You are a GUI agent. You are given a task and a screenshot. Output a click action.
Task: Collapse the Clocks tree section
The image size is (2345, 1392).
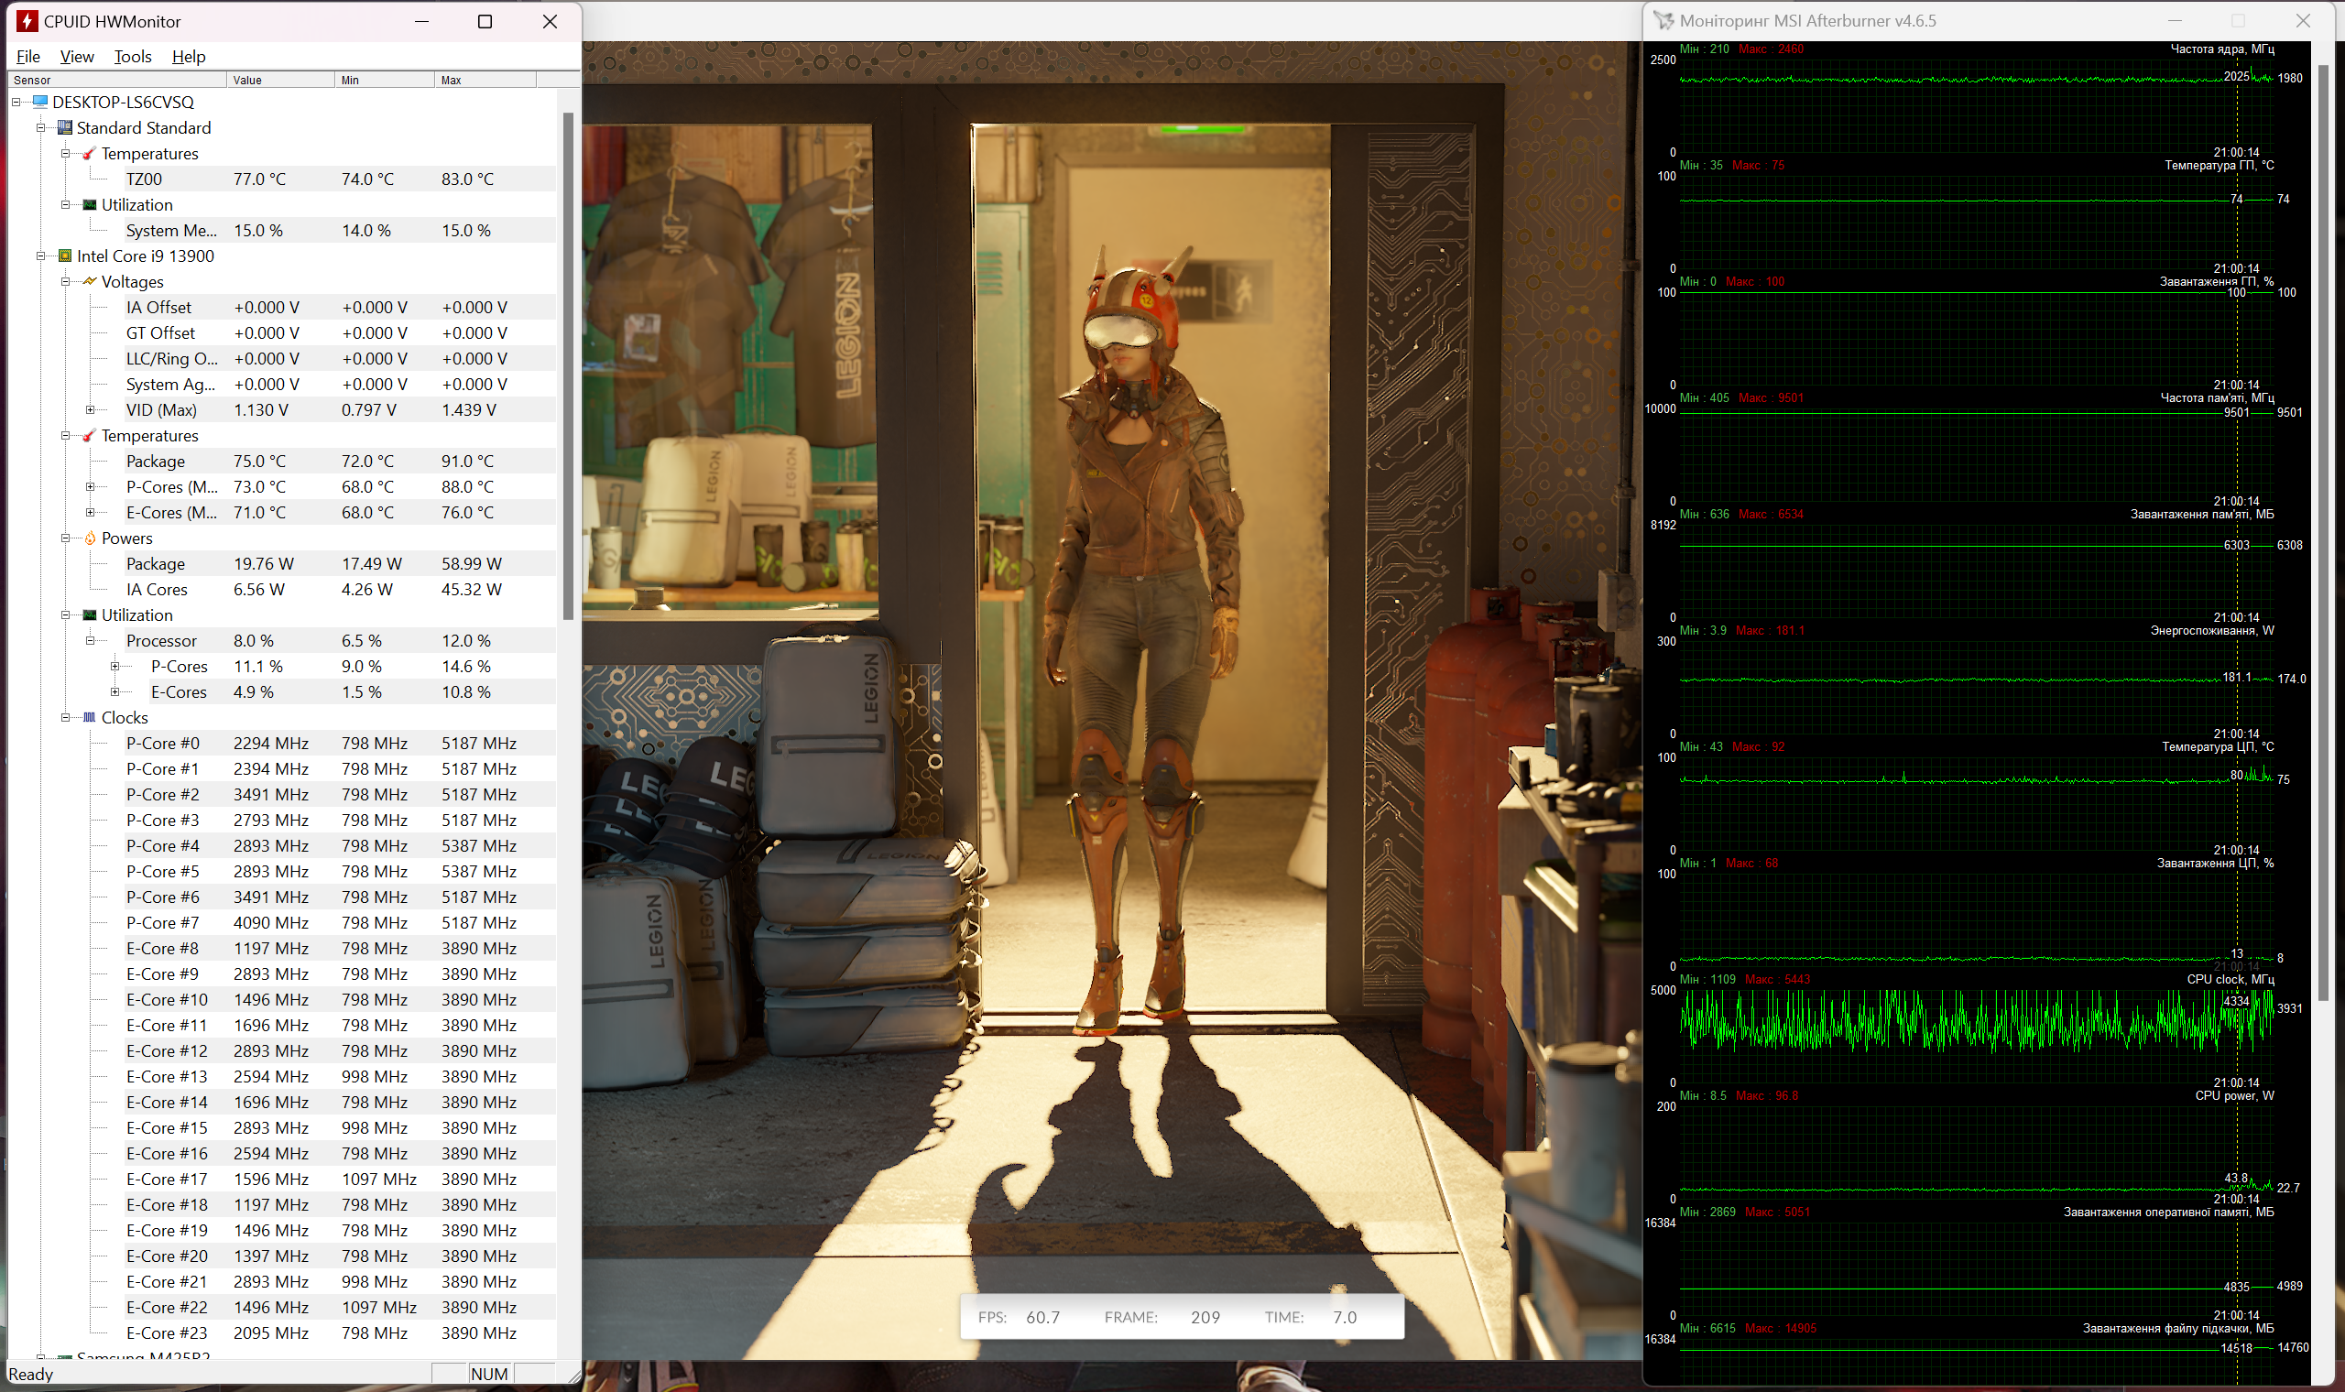[x=65, y=718]
